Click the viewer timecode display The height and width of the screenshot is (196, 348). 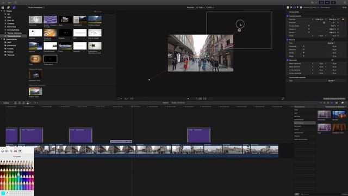pos(201,99)
